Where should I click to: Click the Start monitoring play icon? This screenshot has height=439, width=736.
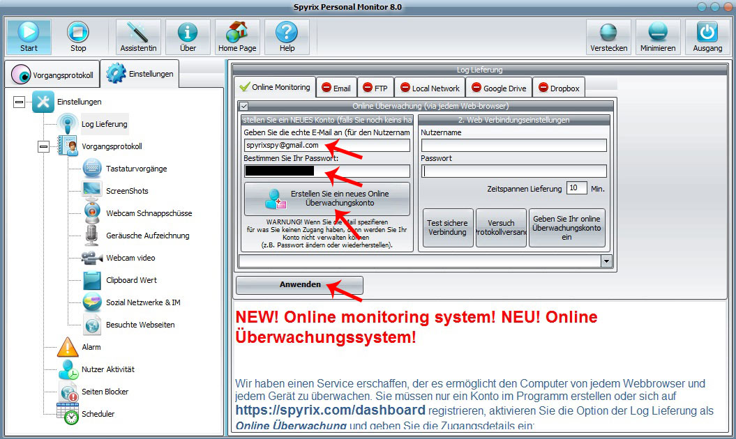[x=29, y=32]
